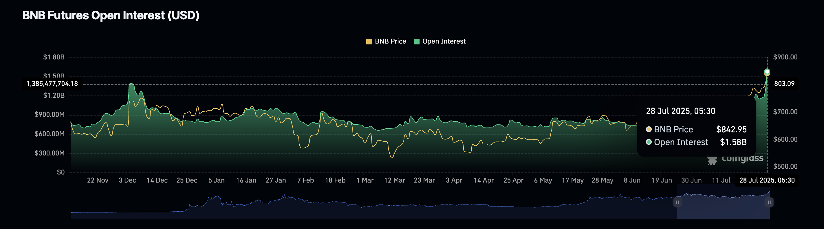Click the $1.58B Open Interest tooltip value
The height and width of the screenshot is (229, 824).
pyautogui.click(x=733, y=142)
